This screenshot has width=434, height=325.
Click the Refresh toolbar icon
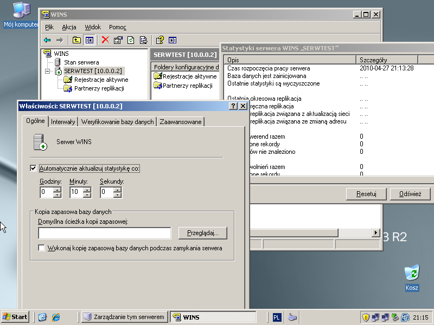point(131,40)
